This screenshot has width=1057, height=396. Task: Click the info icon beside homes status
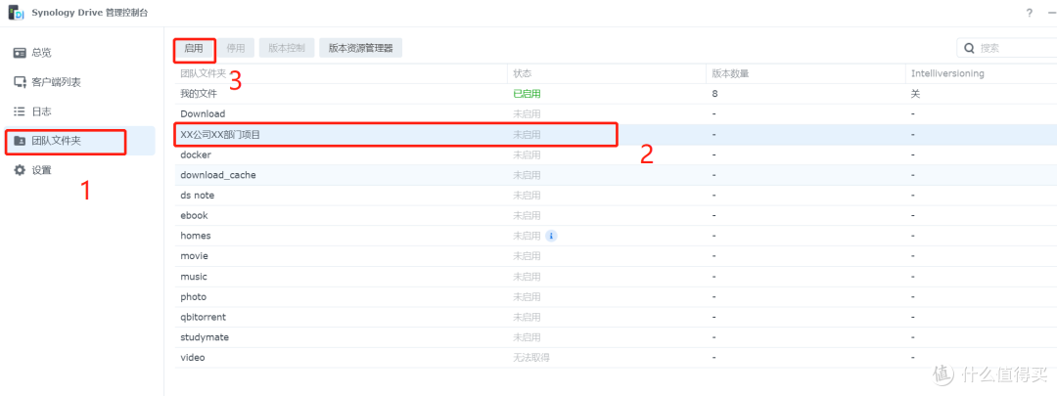coord(551,236)
